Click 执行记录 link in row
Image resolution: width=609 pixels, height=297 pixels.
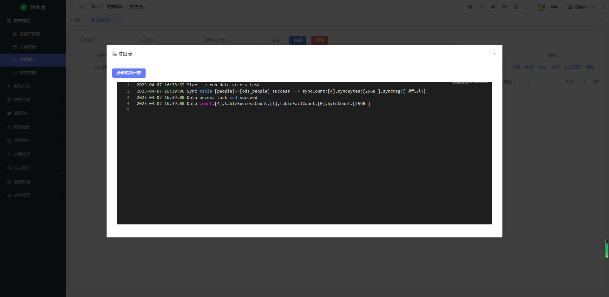[573, 67]
